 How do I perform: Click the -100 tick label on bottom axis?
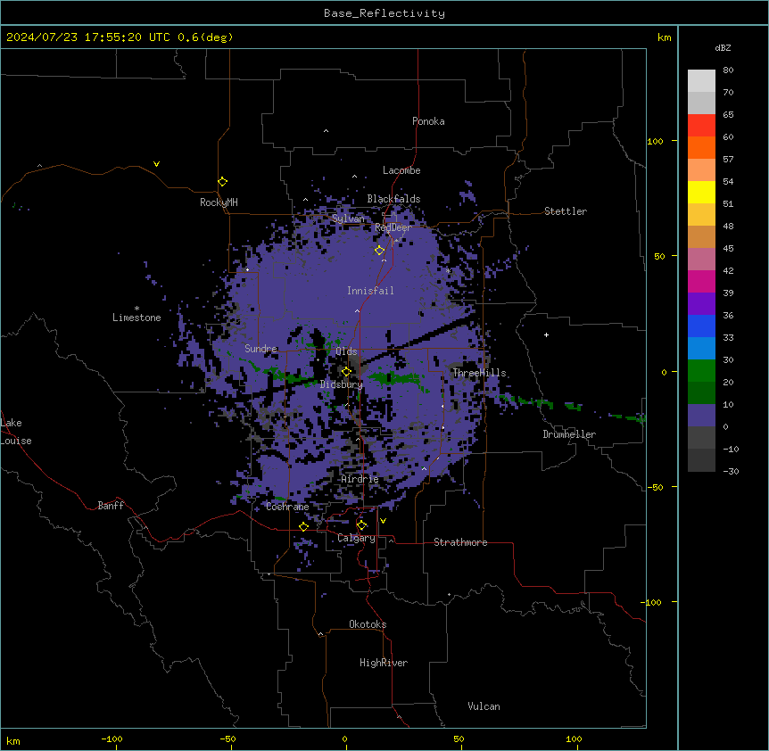coord(112,739)
